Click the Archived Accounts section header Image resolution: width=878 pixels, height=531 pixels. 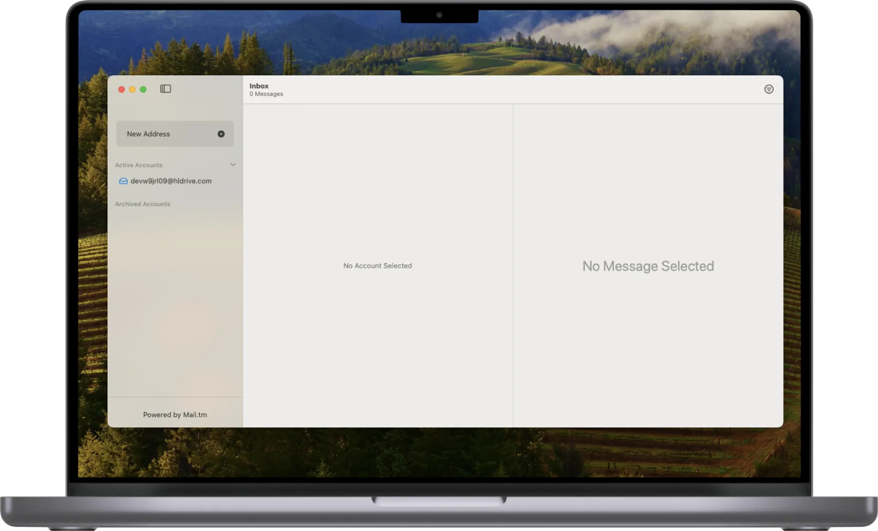(142, 204)
